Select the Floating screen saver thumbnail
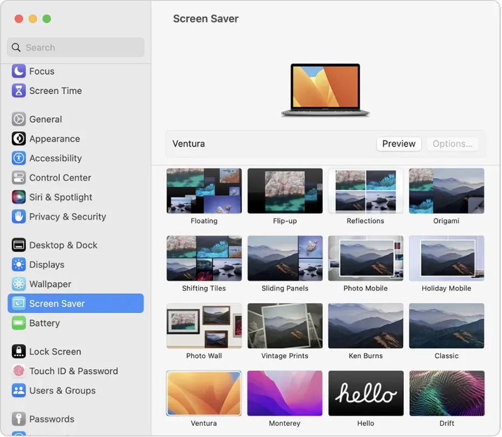This screenshot has height=437, width=502. (x=204, y=191)
